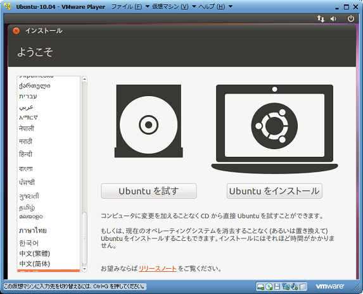Expand the arrow next to ヘルプ menu
This screenshot has width=363, height=294.
(x=231, y=6)
